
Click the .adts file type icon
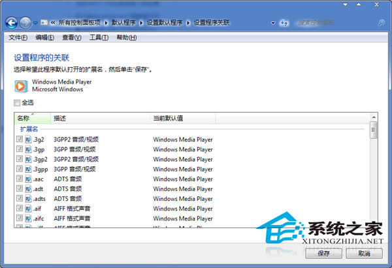[x=28, y=199]
